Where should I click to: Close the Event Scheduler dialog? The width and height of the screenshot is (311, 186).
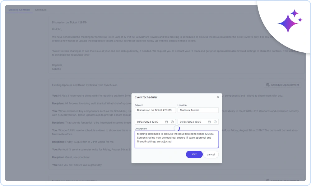click(218, 97)
